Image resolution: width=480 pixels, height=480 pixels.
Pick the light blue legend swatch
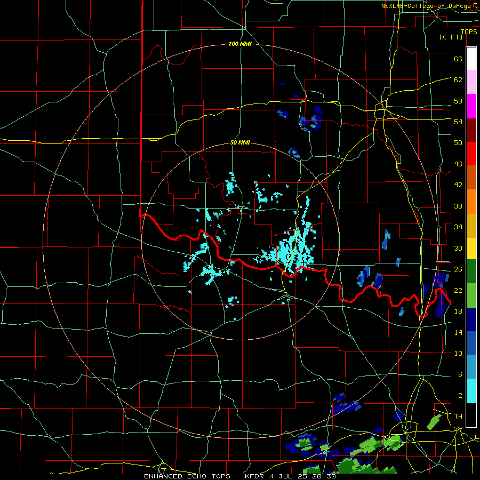[x=471, y=367]
